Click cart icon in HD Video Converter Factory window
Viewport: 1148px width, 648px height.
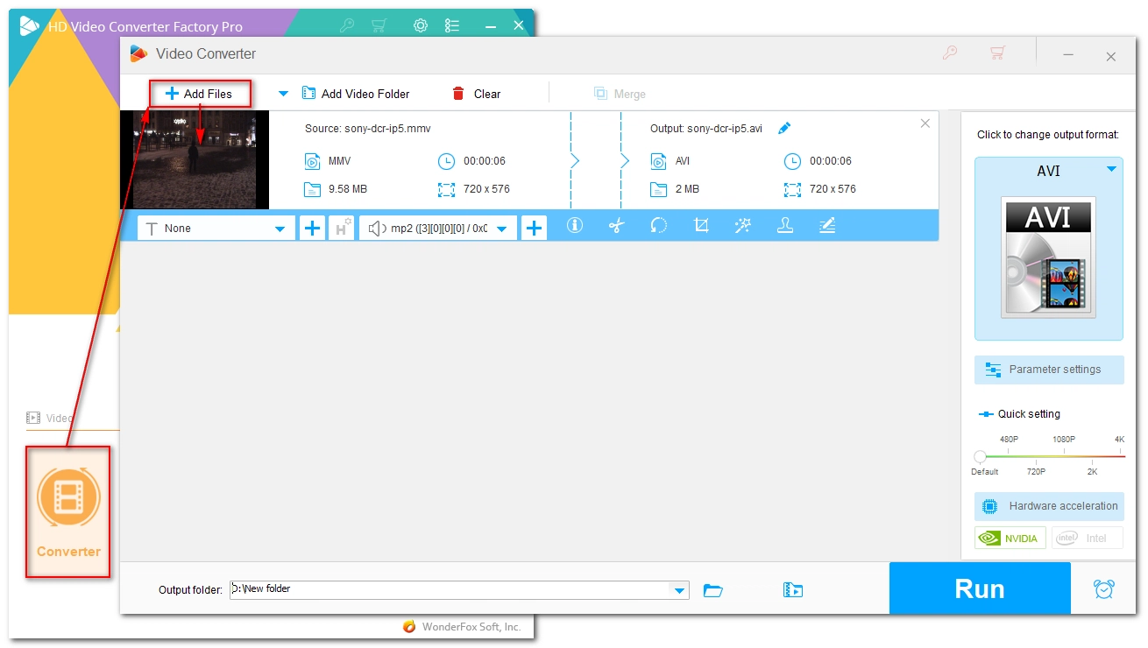point(379,25)
